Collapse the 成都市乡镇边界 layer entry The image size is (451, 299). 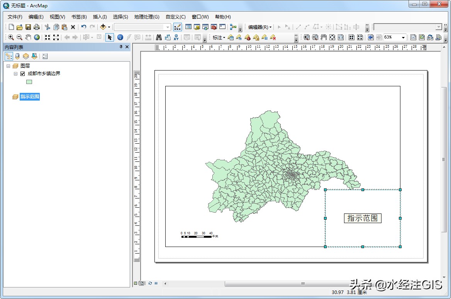coord(15,73)
